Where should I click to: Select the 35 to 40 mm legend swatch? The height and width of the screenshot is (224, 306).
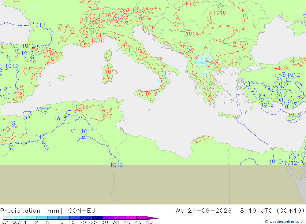tap(120, 218)
